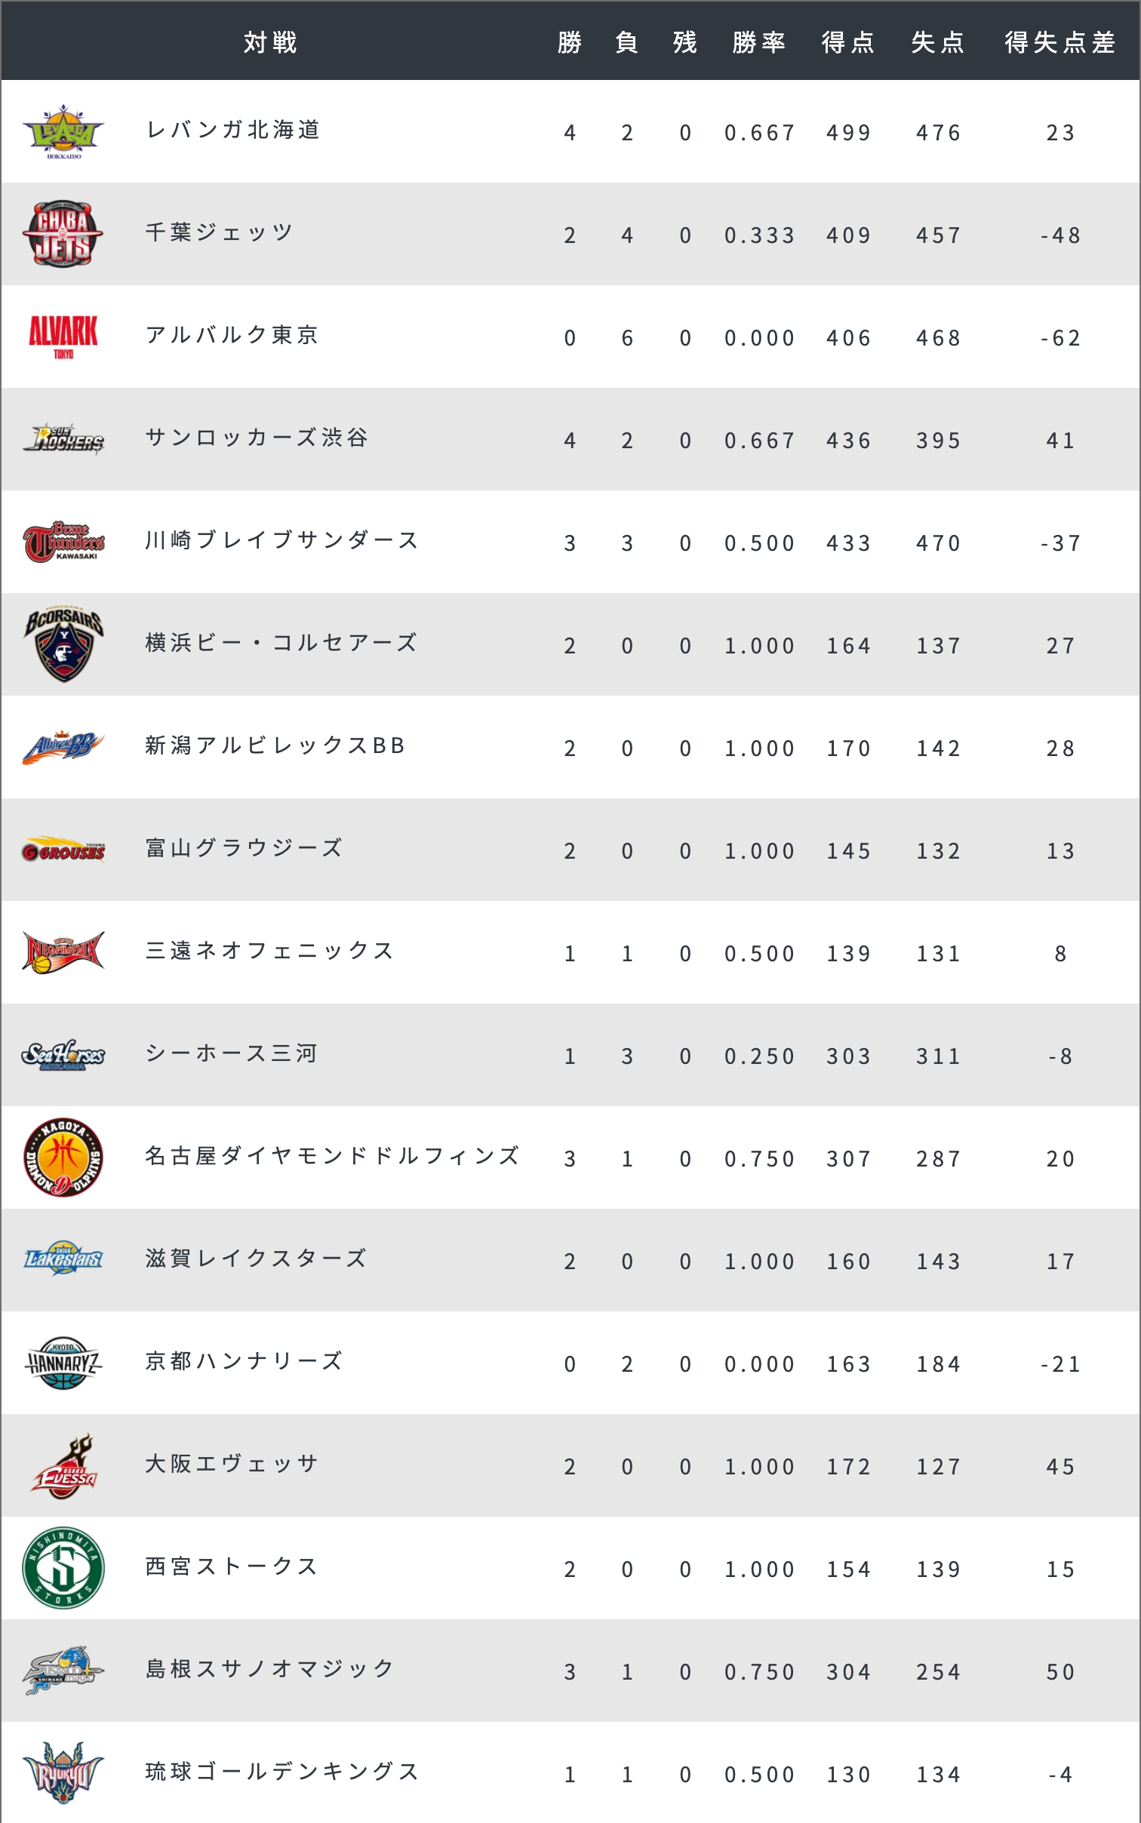
Task: Select the 対戦 column header
Action: coord(270,42)
